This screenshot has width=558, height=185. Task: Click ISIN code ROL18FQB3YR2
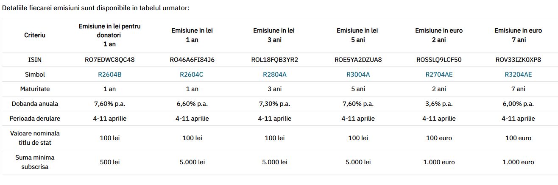point(275,60)
